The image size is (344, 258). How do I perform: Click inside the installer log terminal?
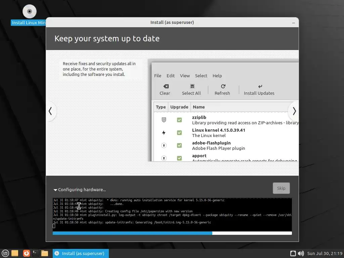coord(172,214)
